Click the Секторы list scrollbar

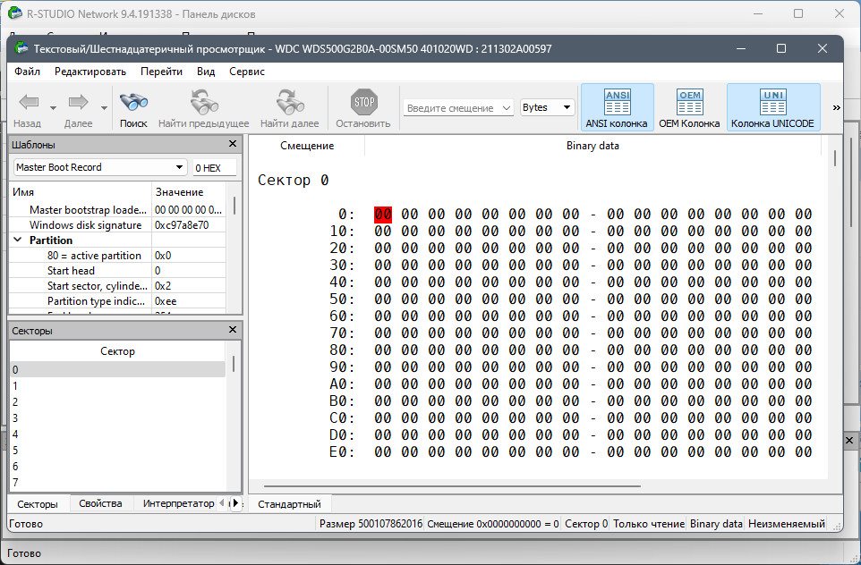[x=234, y=363]
